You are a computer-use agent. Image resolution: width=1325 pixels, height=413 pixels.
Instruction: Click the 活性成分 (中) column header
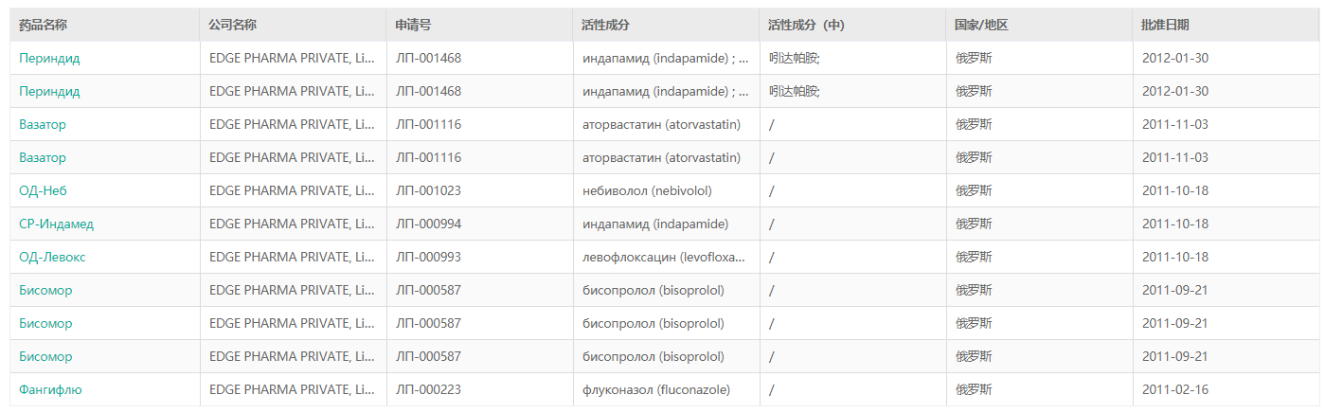806,25
